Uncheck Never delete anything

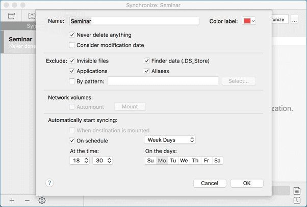click(72, 35)
